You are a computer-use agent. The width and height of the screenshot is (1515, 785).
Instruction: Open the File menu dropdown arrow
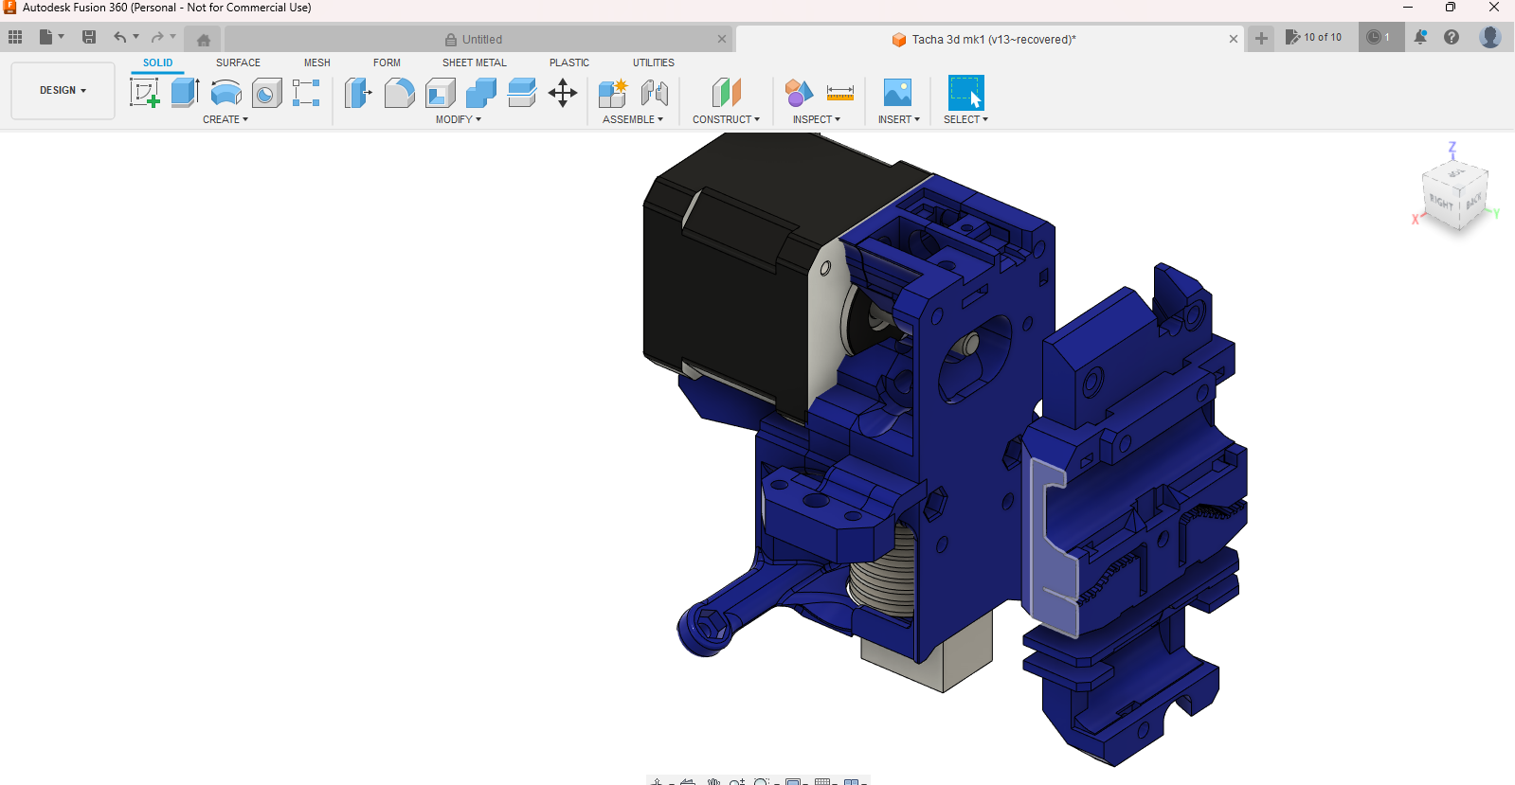62,37
